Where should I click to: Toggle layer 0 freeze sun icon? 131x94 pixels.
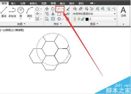79,19
